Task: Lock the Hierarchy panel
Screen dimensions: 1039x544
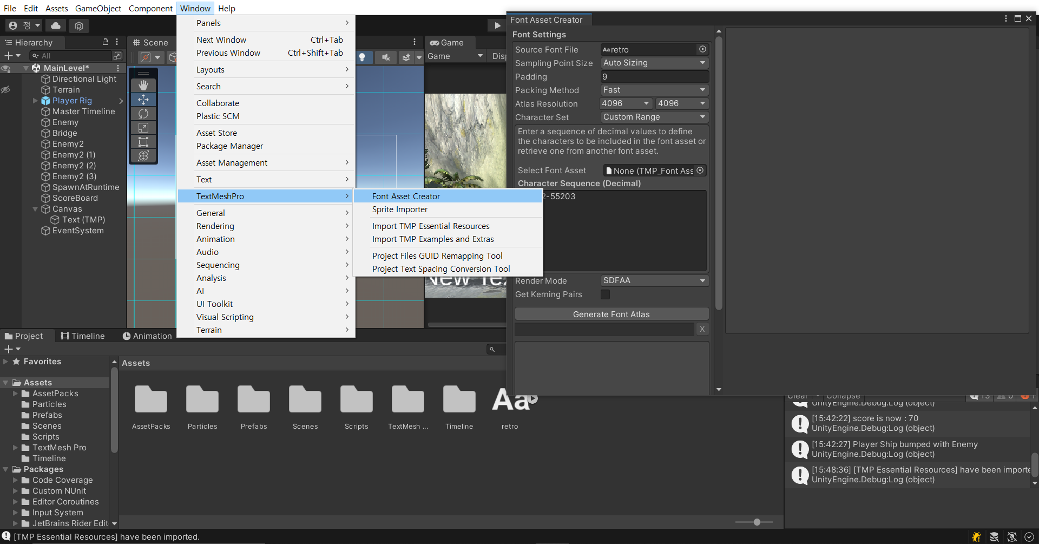Action: [106, 42]
